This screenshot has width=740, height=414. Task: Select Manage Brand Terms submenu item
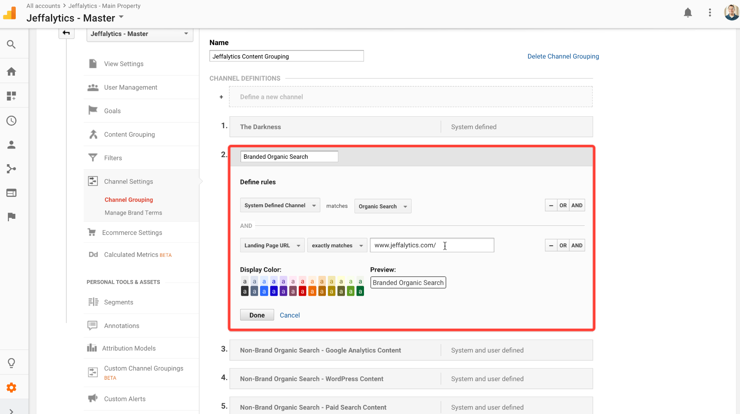[133, 213]
